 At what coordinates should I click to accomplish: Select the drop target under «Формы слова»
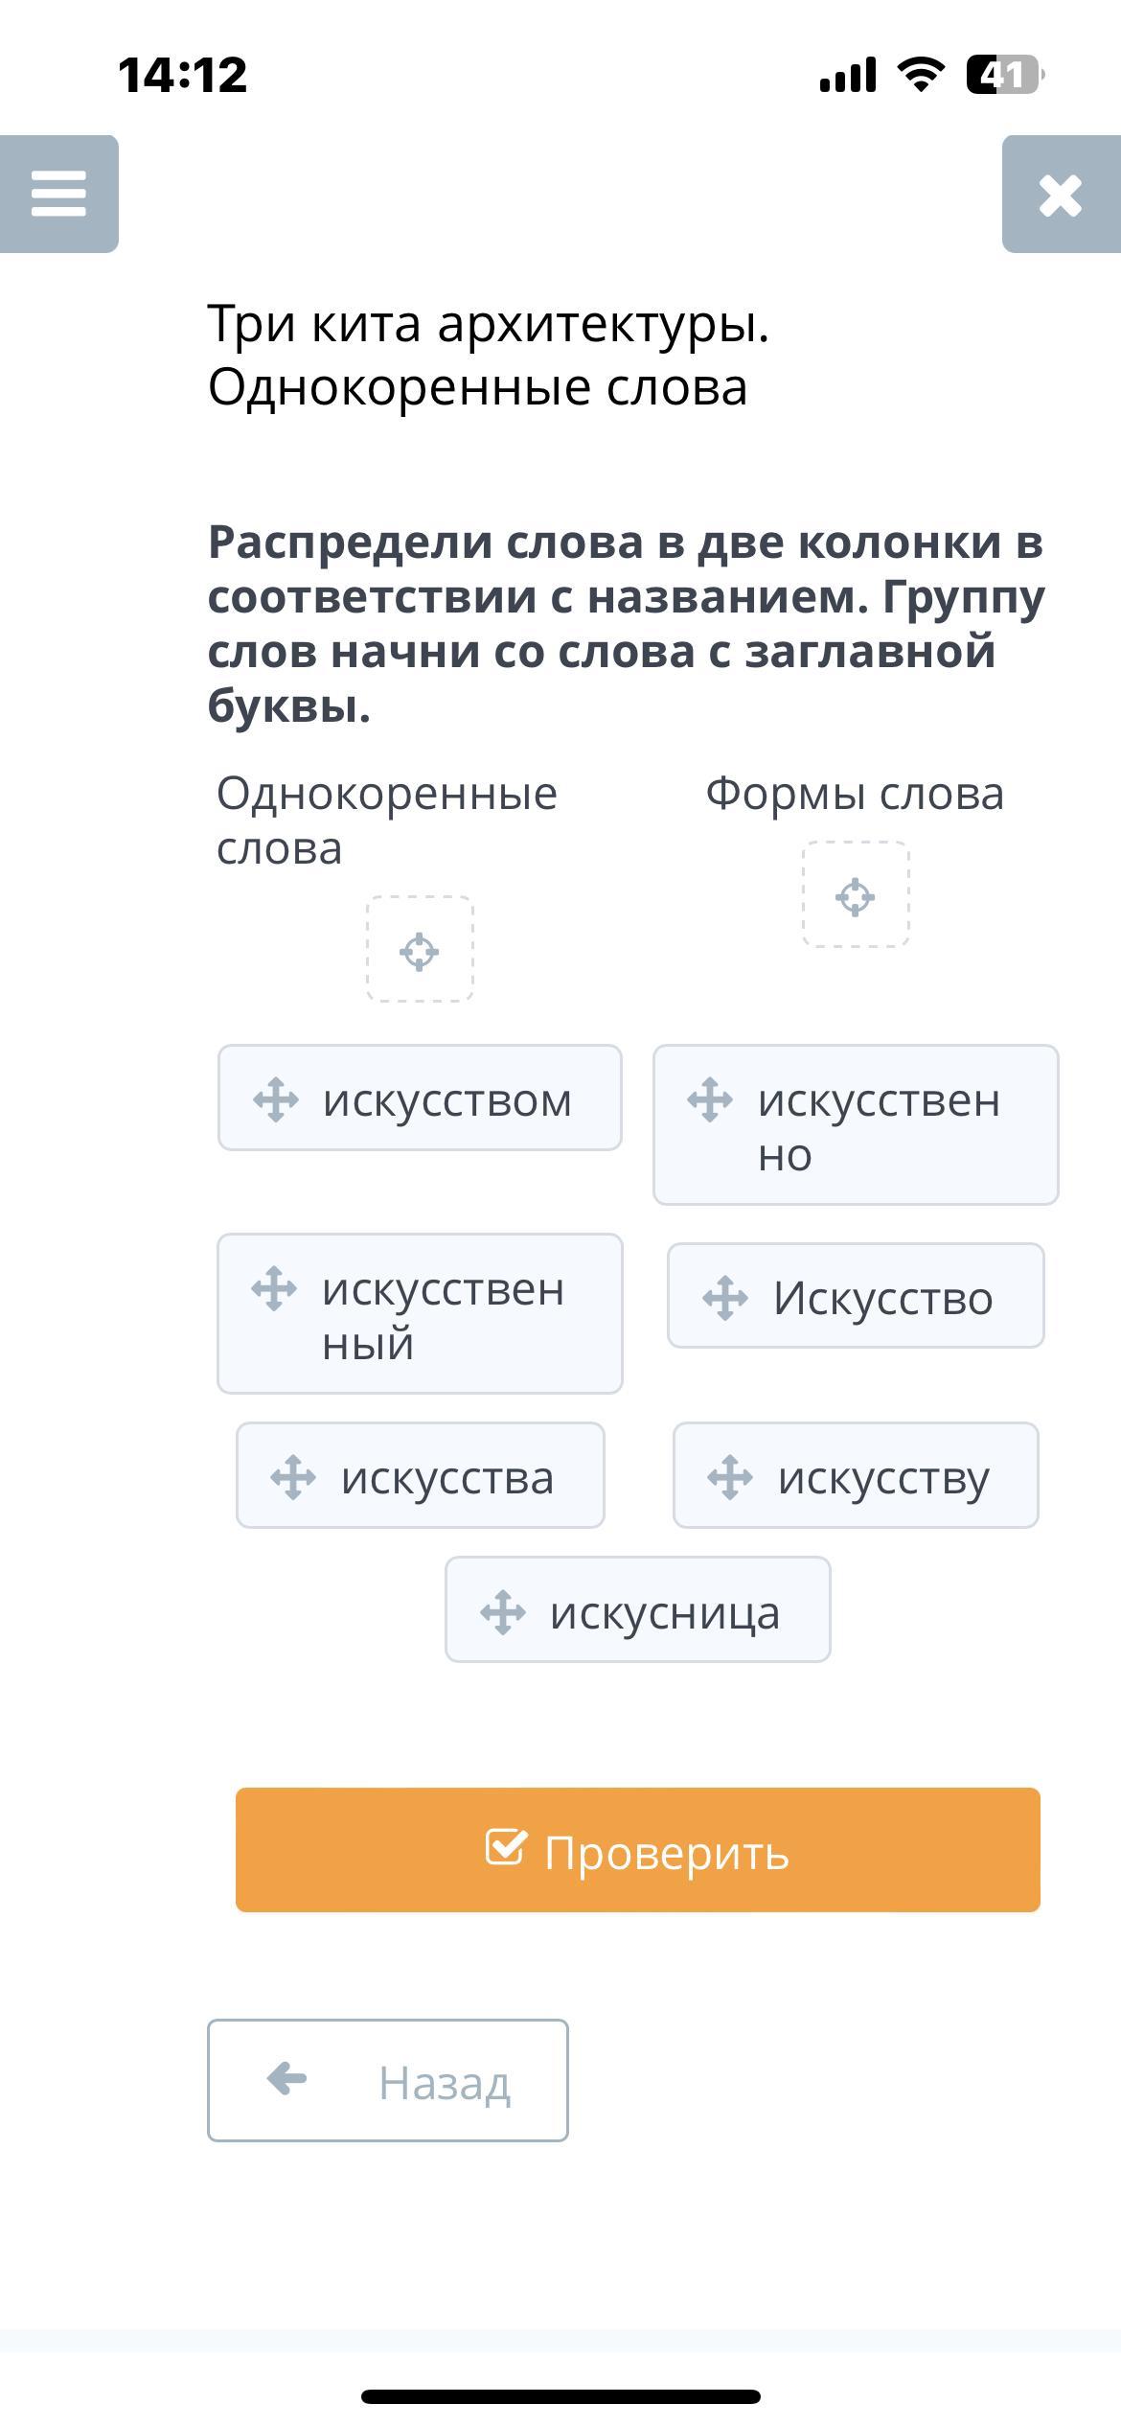[x=856, y=896]
